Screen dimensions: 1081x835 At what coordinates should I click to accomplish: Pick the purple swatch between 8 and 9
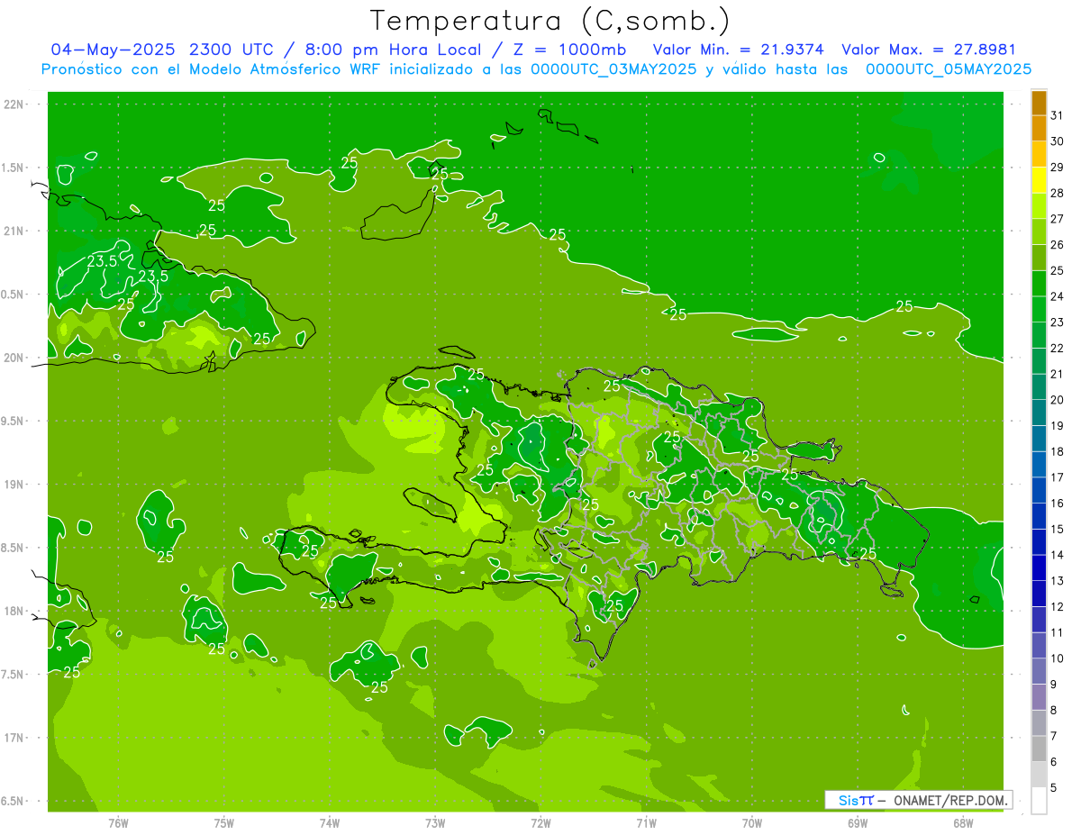(x=1039, y=697)
